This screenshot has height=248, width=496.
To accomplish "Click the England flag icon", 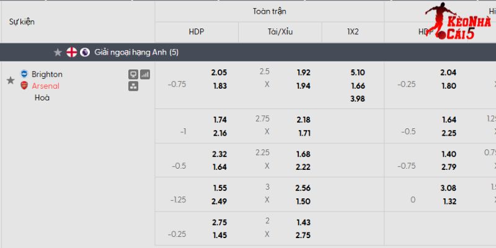I will point(72,52).
